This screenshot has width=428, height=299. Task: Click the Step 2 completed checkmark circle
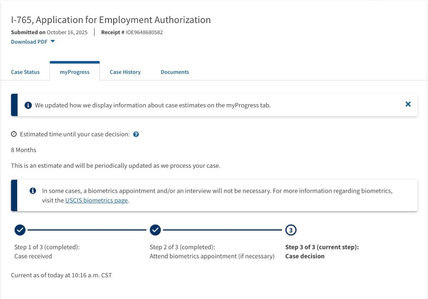click(155, 230)
